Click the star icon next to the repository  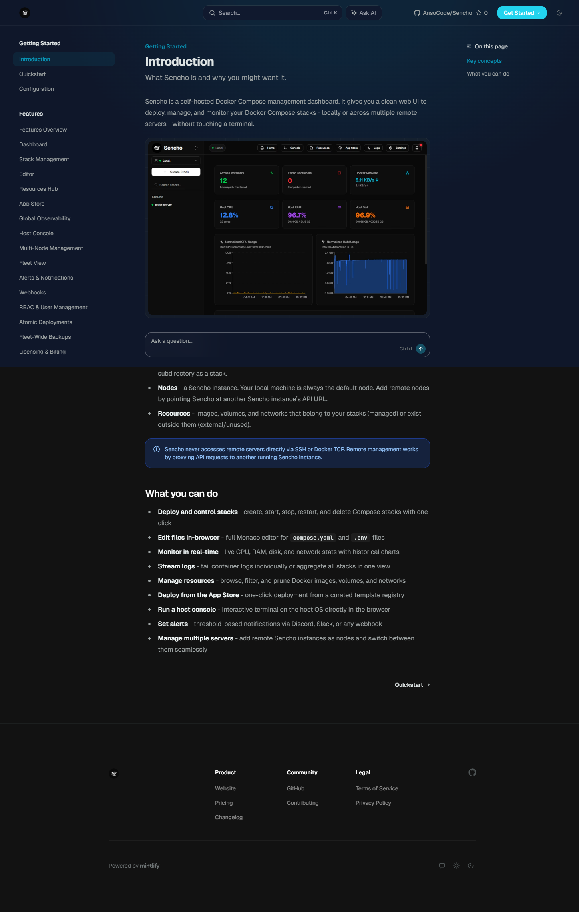[479, 13]
